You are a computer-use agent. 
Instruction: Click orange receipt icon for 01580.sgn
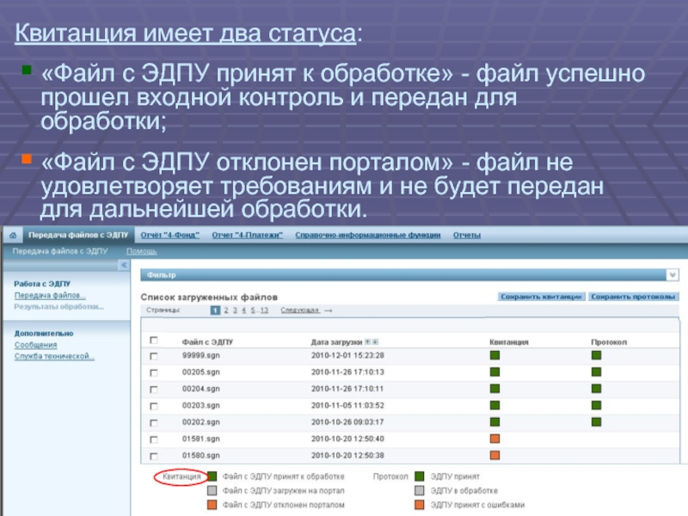pos(494,455)
